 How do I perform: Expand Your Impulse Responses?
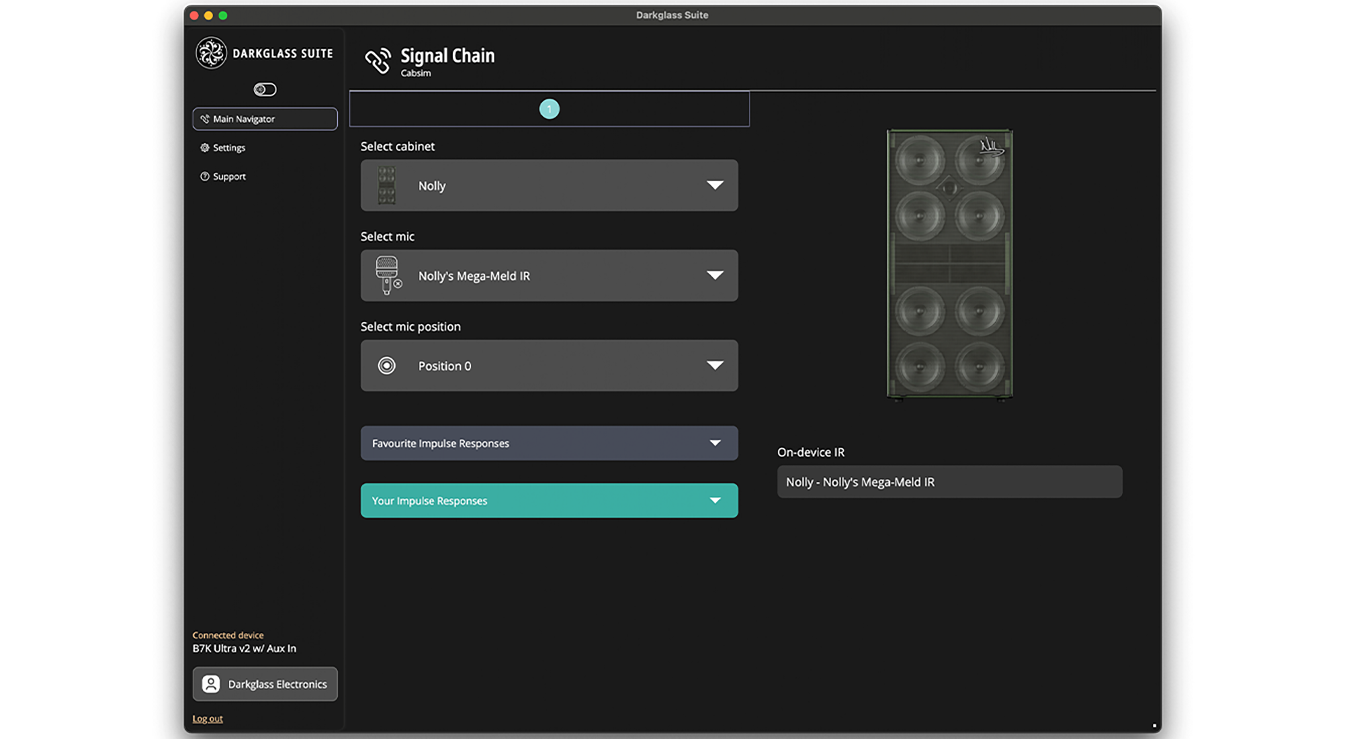(x=549, y=501)
